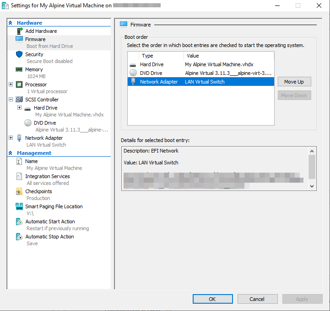This screenshot has width=330, height=311.
Task: Select the Automatic Start Action icon
Action: click(19, 221)
